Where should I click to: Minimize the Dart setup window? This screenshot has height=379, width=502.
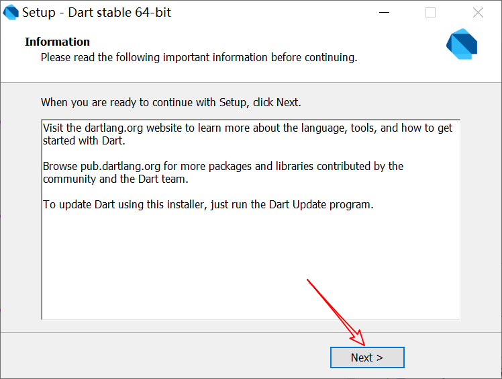(384, 13)
